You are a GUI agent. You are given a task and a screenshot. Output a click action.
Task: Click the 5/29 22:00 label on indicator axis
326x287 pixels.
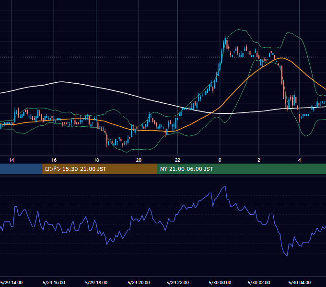click(x=177, y=282)
